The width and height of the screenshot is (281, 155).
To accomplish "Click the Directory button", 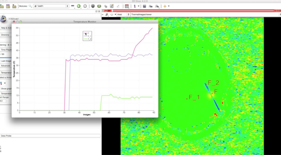I will coord(5,35).
